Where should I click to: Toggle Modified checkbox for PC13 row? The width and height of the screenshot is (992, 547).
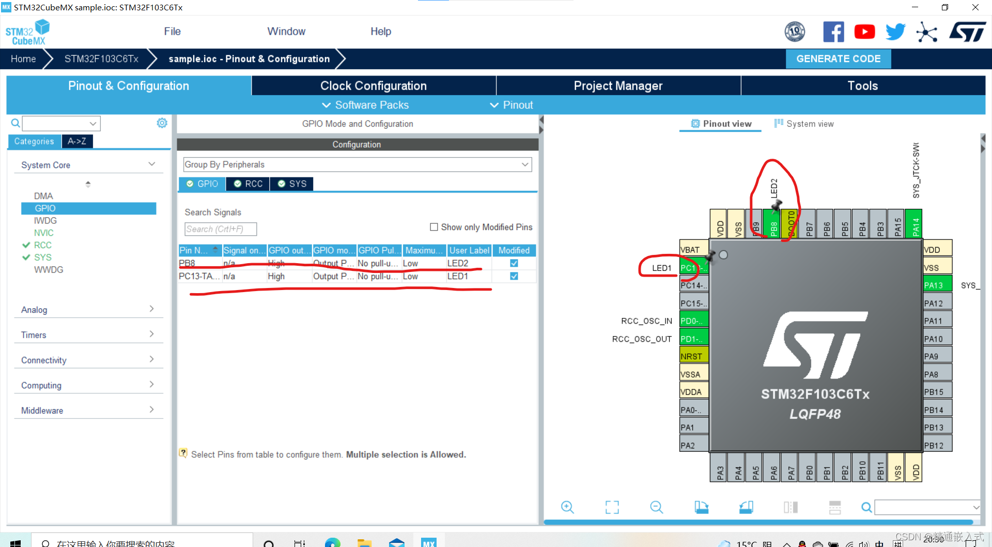coord(514,276)
